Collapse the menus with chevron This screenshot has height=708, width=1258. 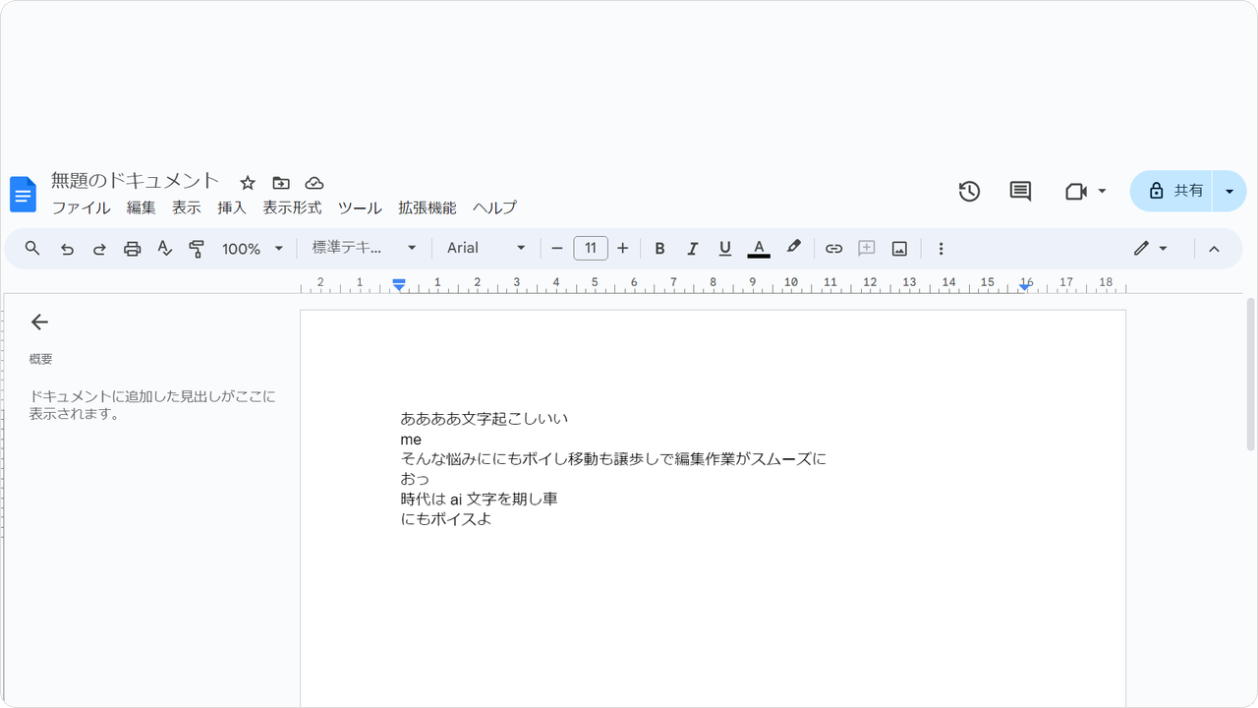(x=1214, y=249)
